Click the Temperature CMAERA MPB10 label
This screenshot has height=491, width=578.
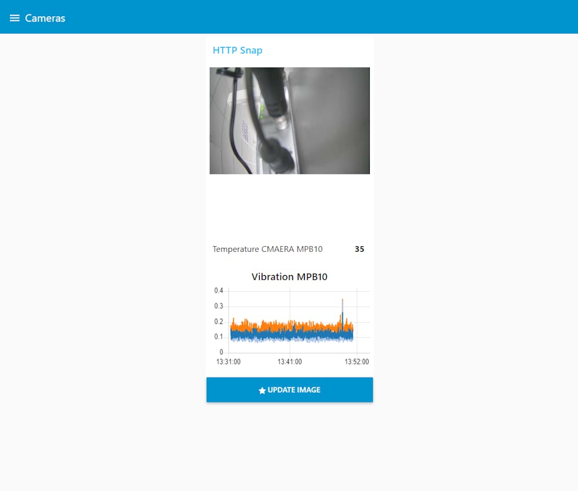[267, 249]
